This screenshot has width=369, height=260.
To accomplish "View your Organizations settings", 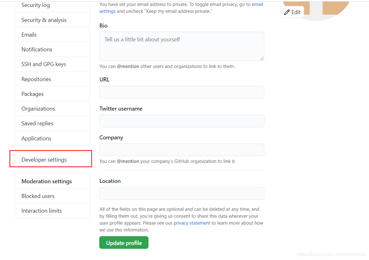I will pyautogui.click(x=38, y=108).
